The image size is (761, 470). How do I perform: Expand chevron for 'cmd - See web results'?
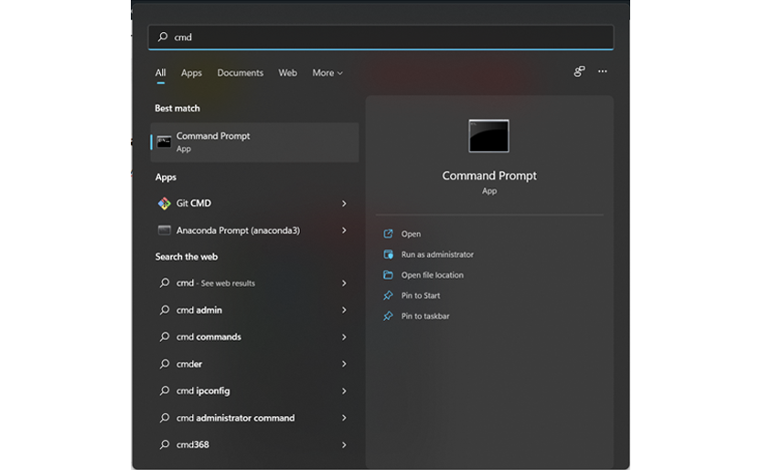point(344,283)
